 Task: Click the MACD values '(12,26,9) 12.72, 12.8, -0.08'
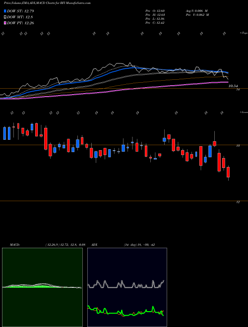[x=65, y=245]
